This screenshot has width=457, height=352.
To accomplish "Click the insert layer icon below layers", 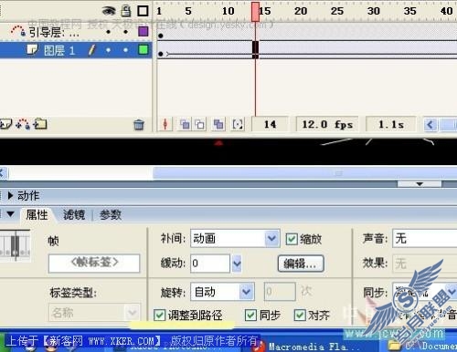I will tap(5, 124).
